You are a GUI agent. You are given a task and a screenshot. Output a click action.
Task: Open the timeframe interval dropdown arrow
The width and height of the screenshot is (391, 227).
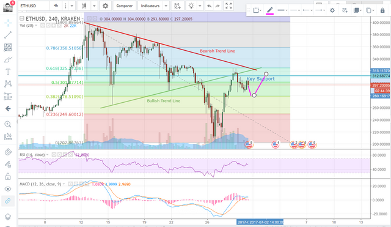point(72,6)
